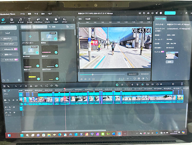Open the オーディオ (Audio) tab
The height and width of the screenshot is (145, 192).
pyautogui.click(x=20, y=21)
